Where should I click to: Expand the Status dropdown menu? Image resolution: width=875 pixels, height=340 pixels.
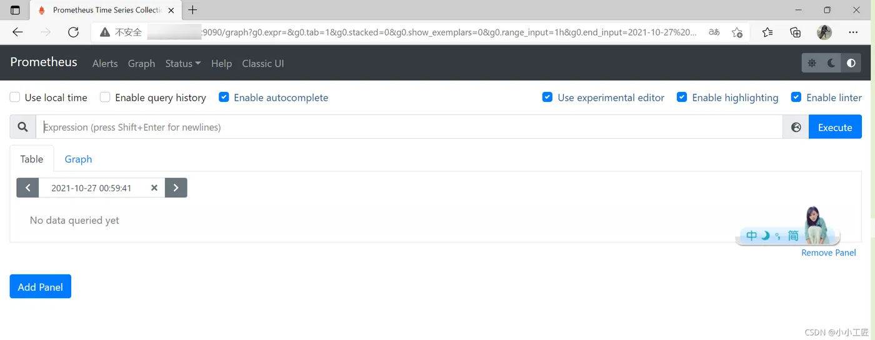[183, 63]
